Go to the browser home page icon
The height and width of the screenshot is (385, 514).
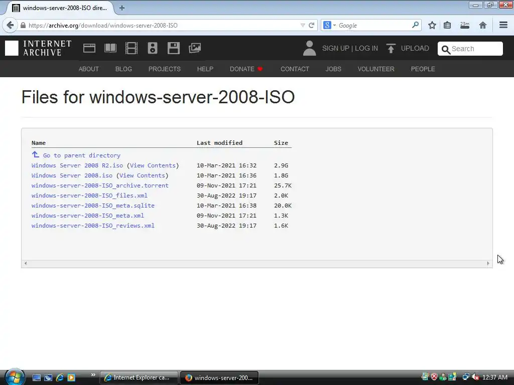pos(482,25)
